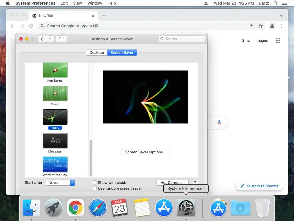Image resolution: width=294 pixels, height=221 pixels.
Task: Open the Start after dropdown
Action: tap(61, 182)
